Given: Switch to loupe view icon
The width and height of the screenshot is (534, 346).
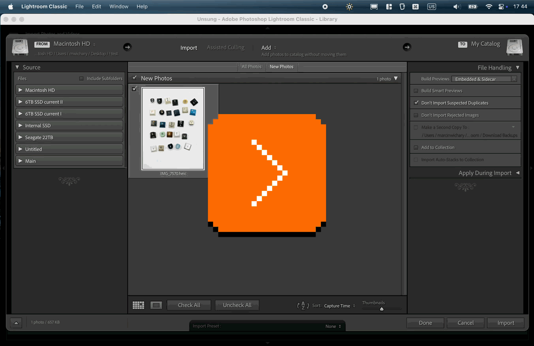Looking at the screenshot, I should click(156, 305).
